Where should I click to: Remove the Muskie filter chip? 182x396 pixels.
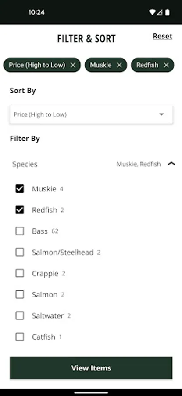click(119, 65)
